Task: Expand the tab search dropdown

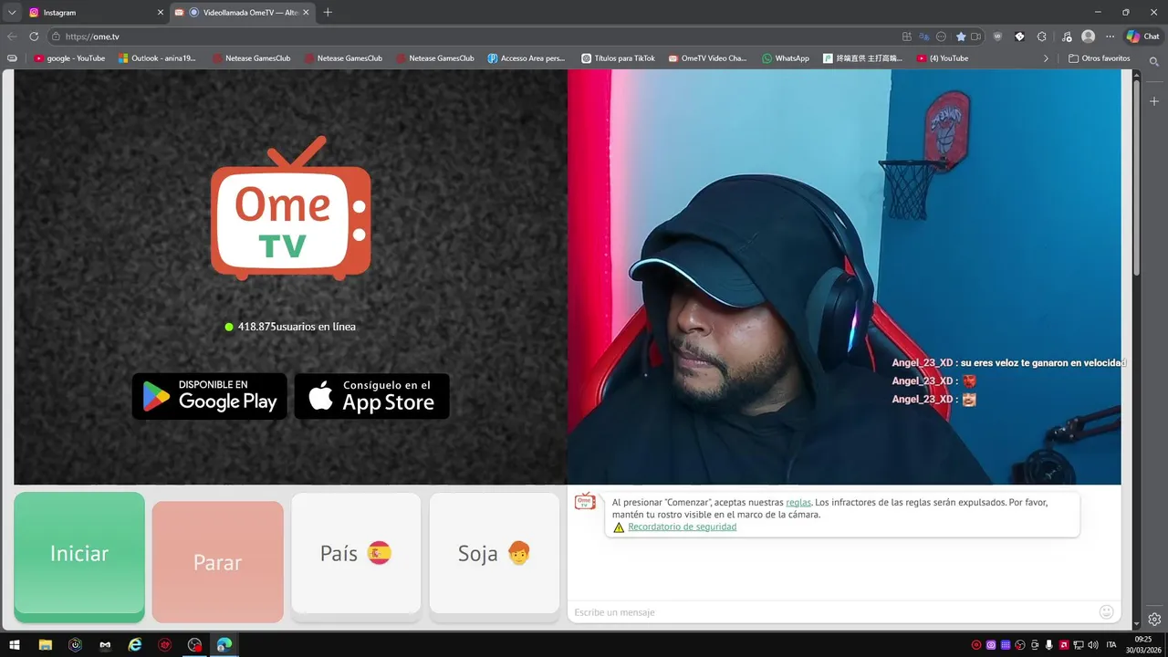Action: click(12, 13)
